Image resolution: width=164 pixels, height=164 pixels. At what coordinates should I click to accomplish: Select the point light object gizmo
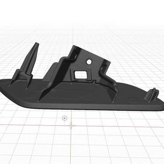[65, 118]
